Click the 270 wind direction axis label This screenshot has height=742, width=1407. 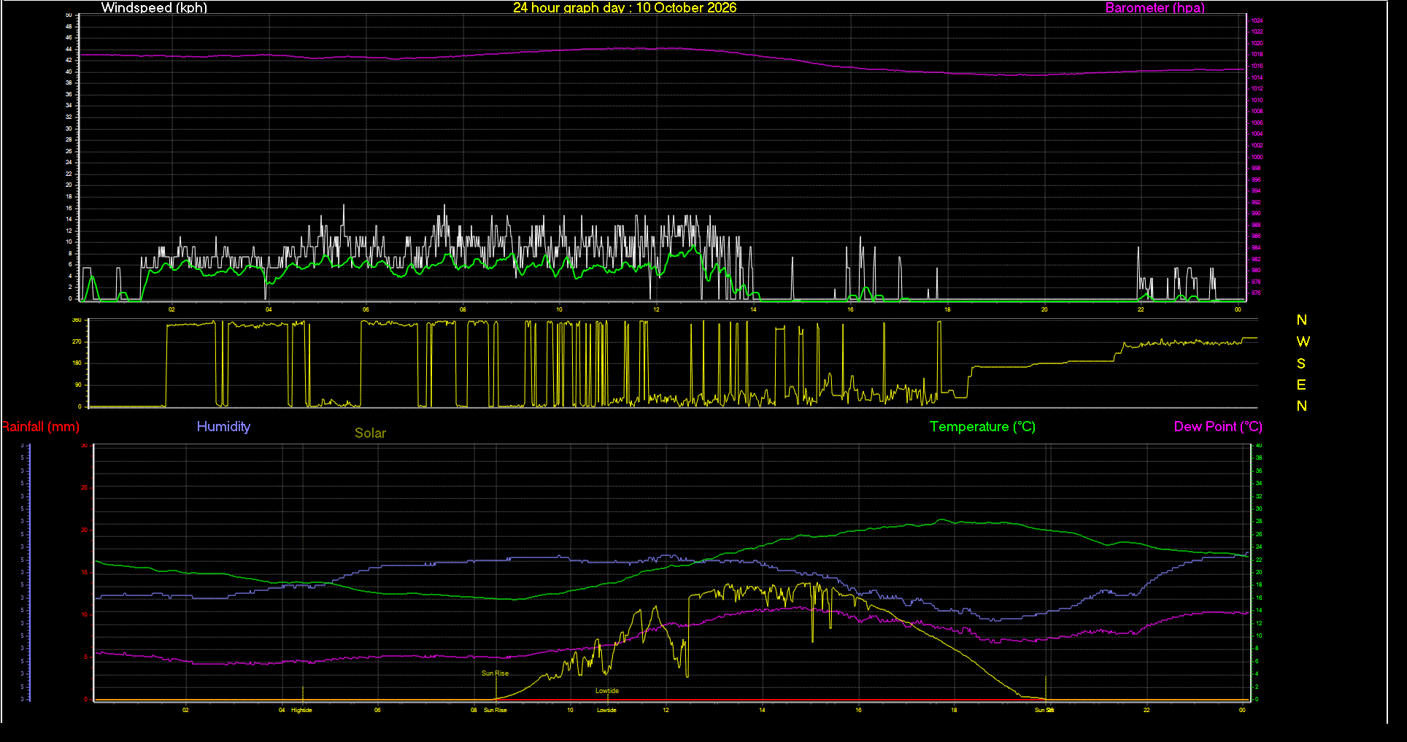tap(77, 341)
